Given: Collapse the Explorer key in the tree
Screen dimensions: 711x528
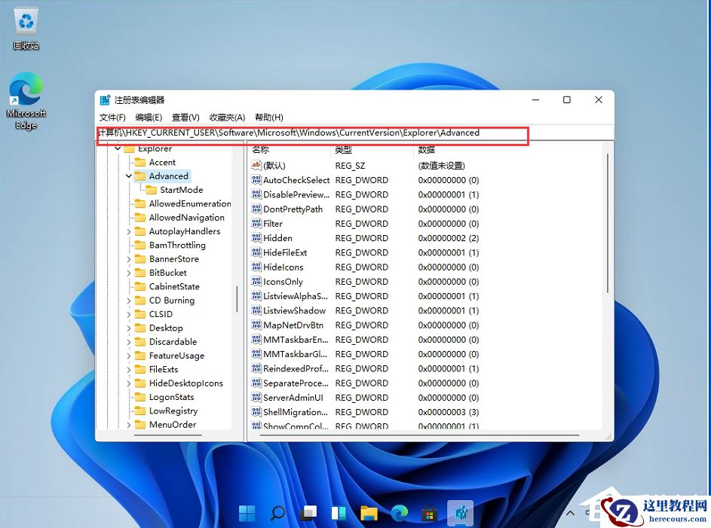Looking at the screenshot, I should [118, 148].
